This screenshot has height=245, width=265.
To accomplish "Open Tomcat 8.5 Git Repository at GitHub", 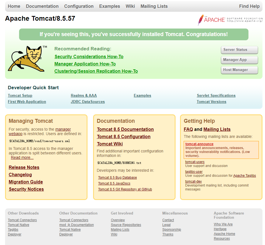I will point(125,189).
